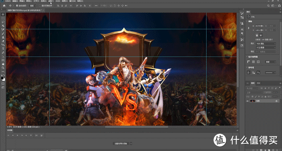Click the three-dots more options button in options bar
Viewport: 282px width, 151px height.
96,6
